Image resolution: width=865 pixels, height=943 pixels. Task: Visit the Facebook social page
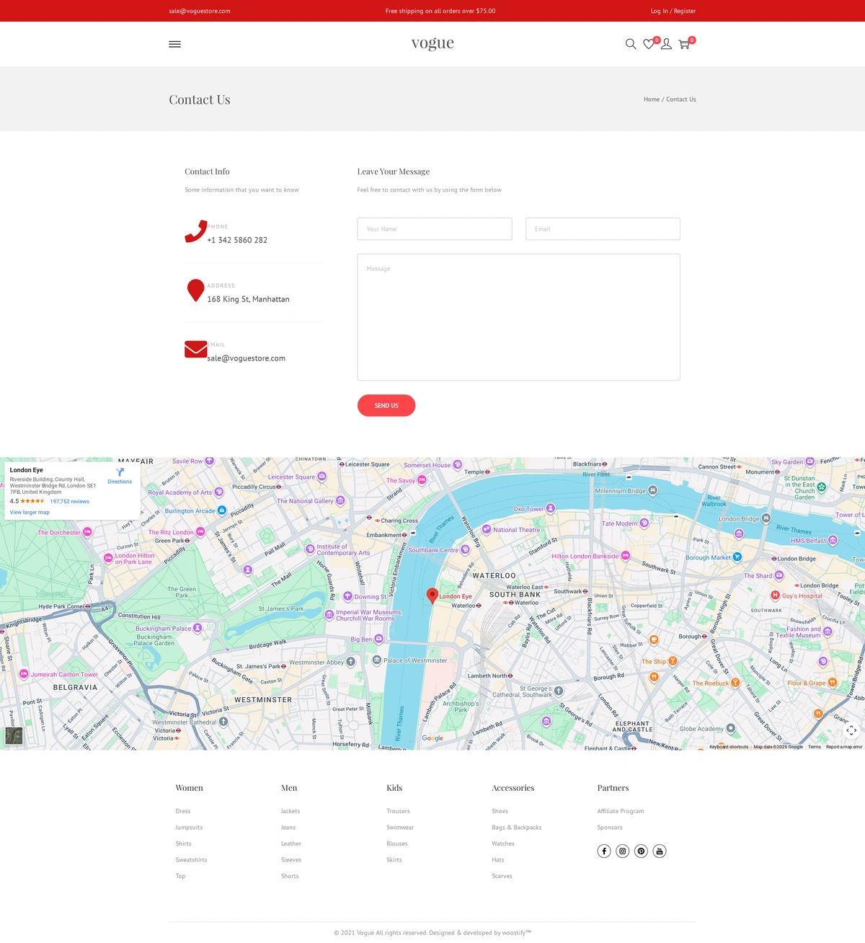[x=604, y=851]
